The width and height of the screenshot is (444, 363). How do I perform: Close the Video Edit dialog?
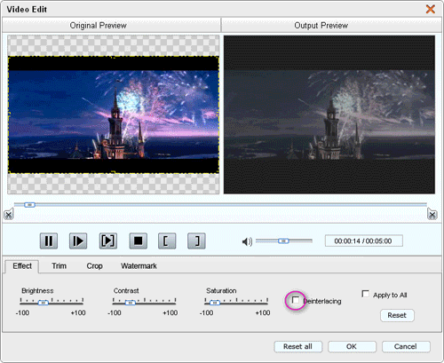click(431, 9)
